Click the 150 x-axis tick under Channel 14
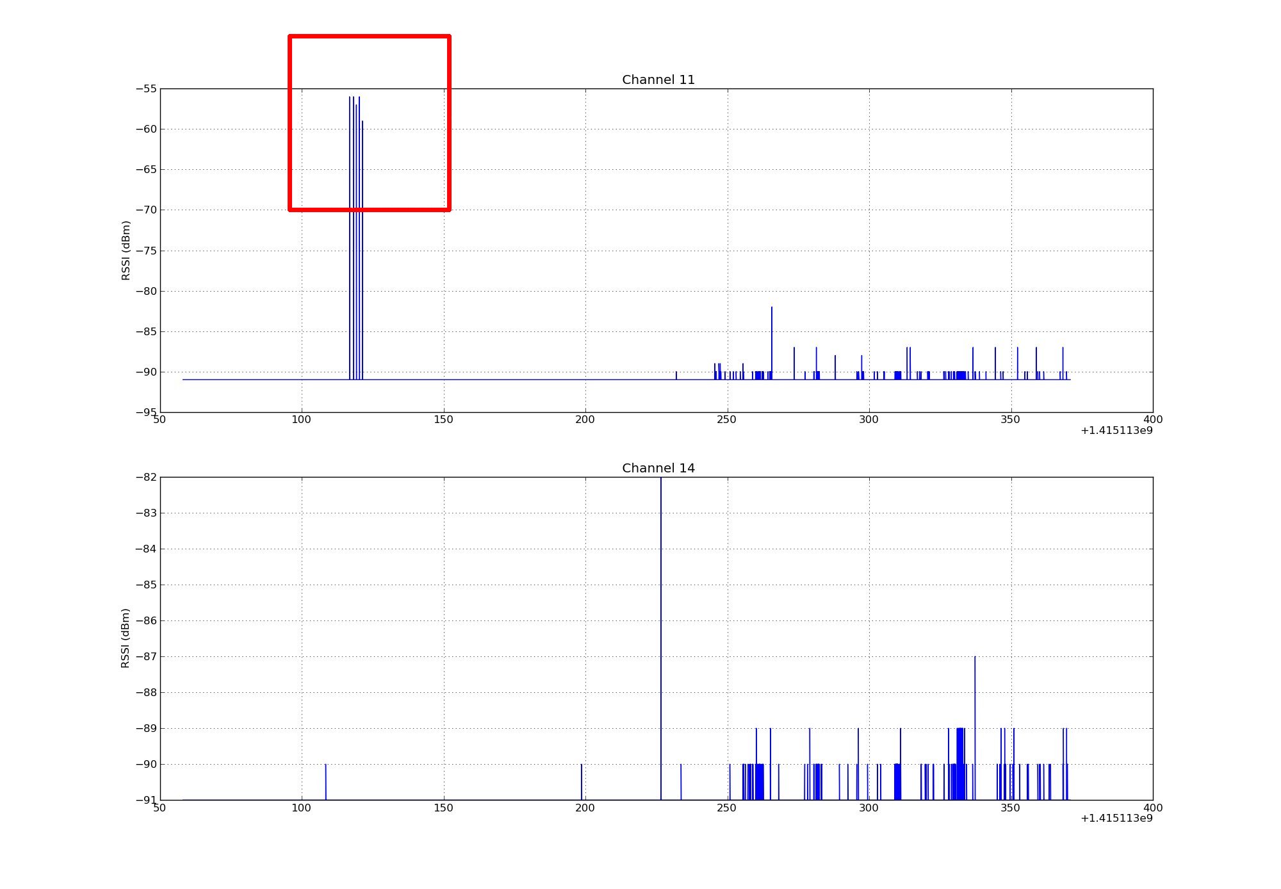This screenshot has width=1281, height=889. pos(443,808)
